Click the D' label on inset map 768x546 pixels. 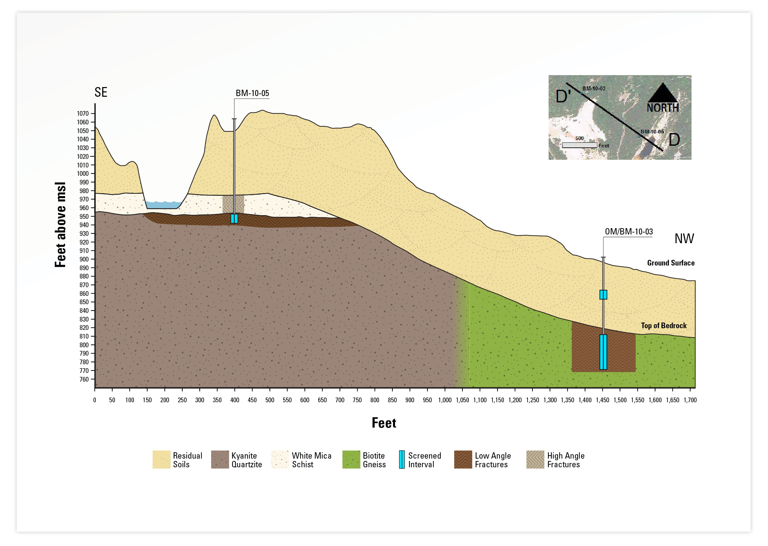click(563, 96)
